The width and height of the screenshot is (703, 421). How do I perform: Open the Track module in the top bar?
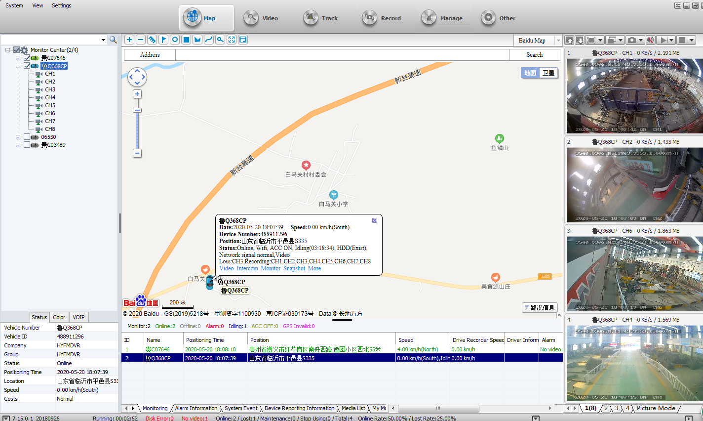point(321,18)
